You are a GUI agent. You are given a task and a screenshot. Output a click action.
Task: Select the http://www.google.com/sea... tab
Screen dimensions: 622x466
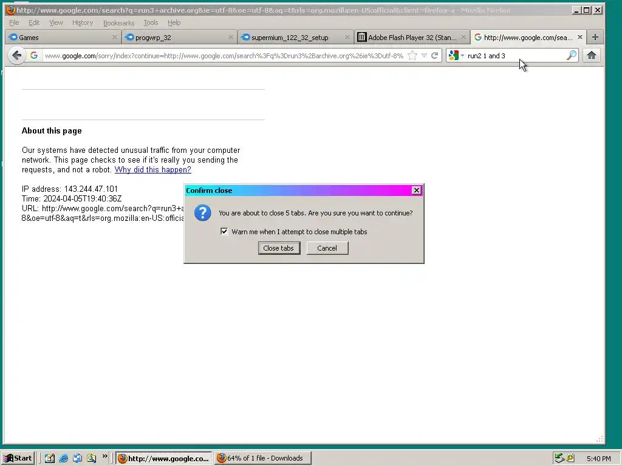tap(528, 37)
